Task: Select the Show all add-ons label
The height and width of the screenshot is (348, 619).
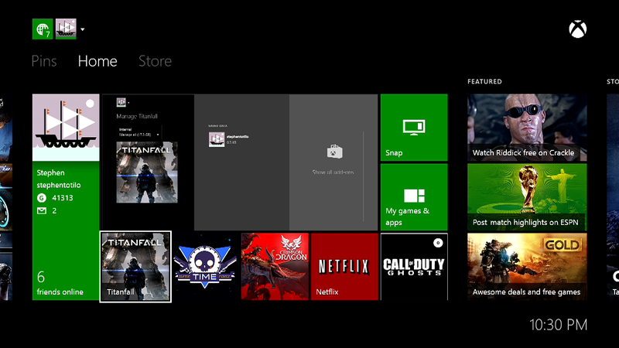Action: [333, 172]
